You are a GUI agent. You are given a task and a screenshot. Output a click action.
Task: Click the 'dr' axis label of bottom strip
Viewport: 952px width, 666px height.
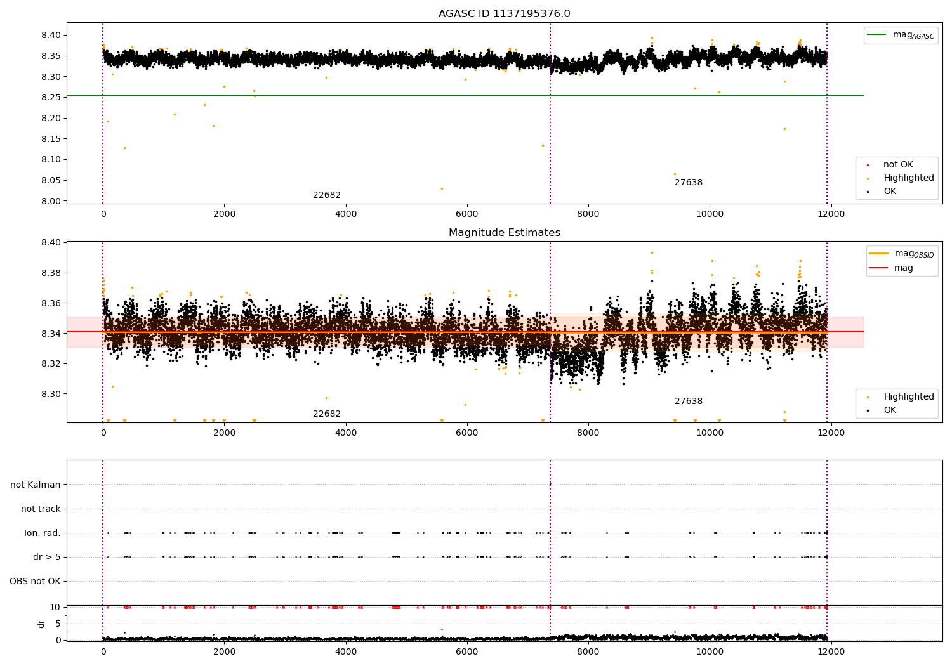(x=41, y=624)
